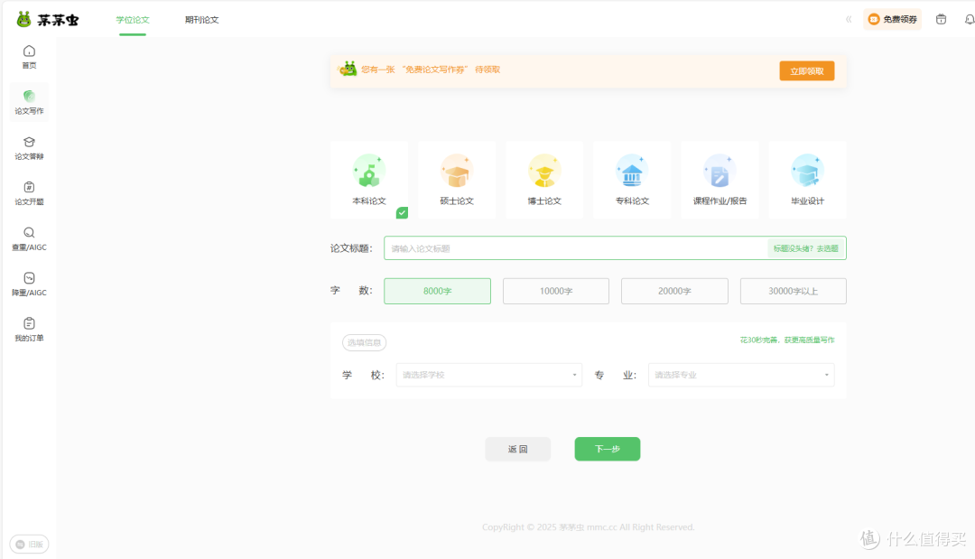Open the 首页 home sidebar icon

click(x=29, y=57)
